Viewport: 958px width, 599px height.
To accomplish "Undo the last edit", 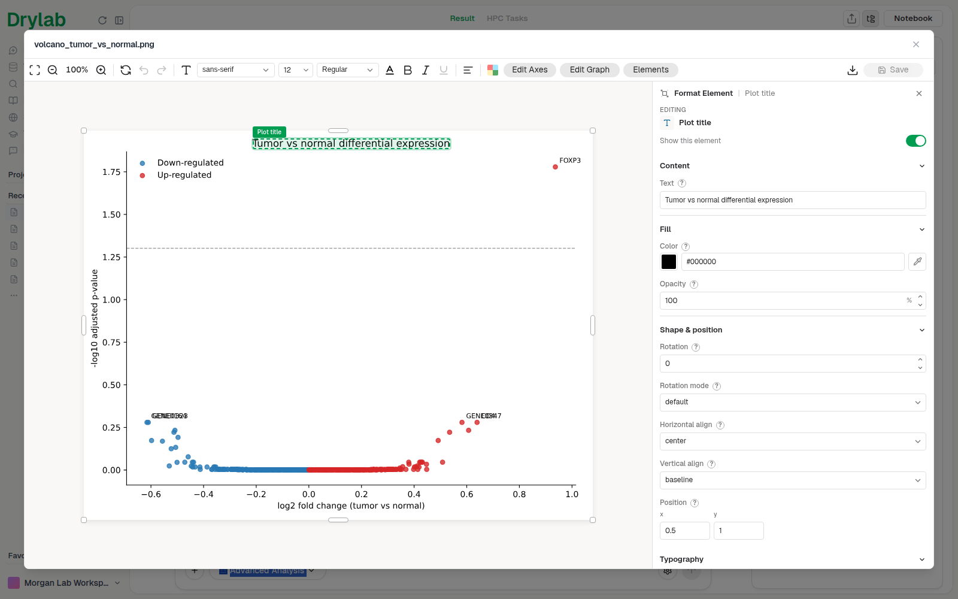I will tap(144, 70).
